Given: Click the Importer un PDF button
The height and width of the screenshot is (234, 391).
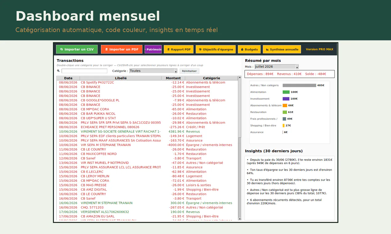Looking at the screenshot, I should (x=122, y=49).
